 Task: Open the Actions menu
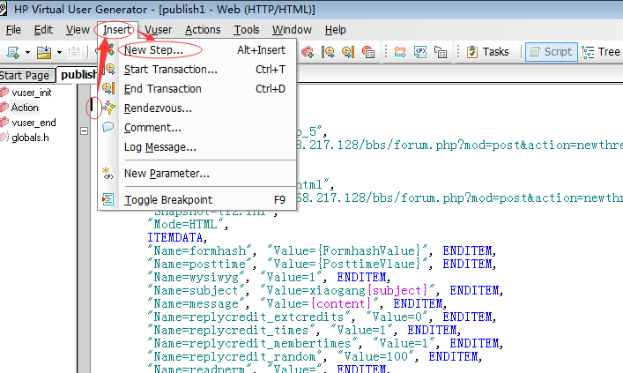[x=203, y=30]
